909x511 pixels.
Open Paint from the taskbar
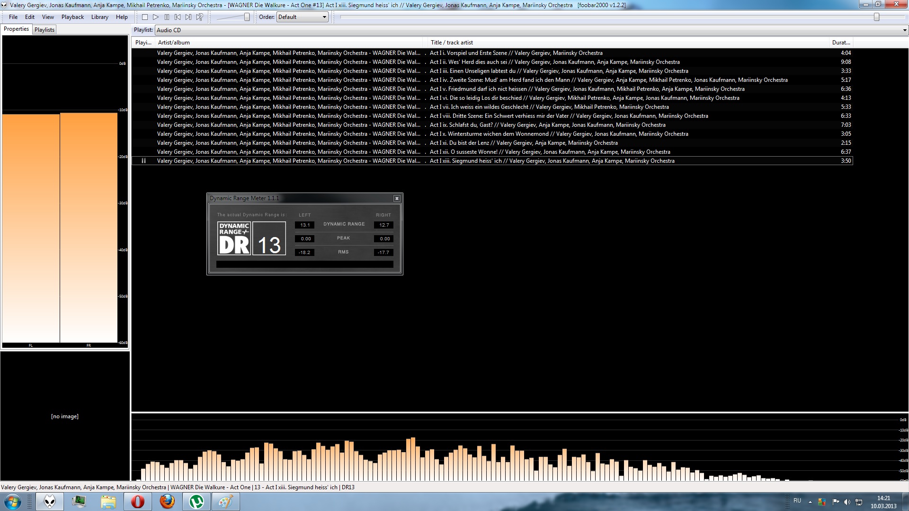click(x=226, y=502)
